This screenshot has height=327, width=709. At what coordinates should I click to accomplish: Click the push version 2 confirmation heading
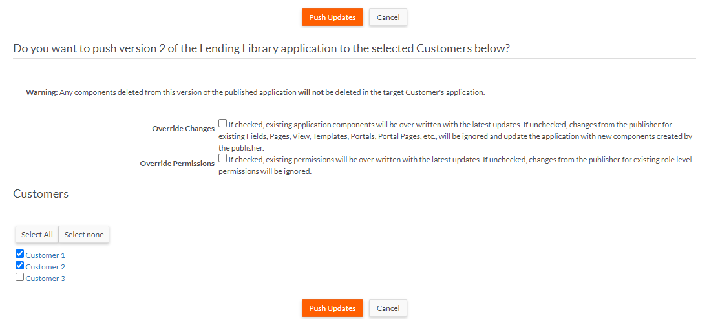(261, 49)
